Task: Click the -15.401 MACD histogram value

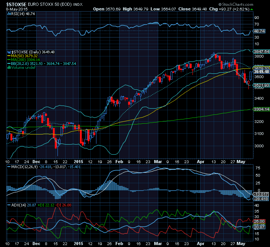Action: pyautogui.click(x=74, y=167)
